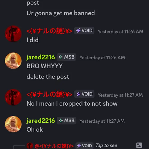Open jared2216's avatar beside "BRO WHYYY"
Viewport: 149px width, 149px height.
coord(13,61)
